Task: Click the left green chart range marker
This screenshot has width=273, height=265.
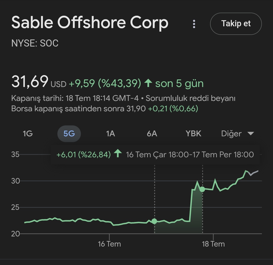Action: (154, 221)
